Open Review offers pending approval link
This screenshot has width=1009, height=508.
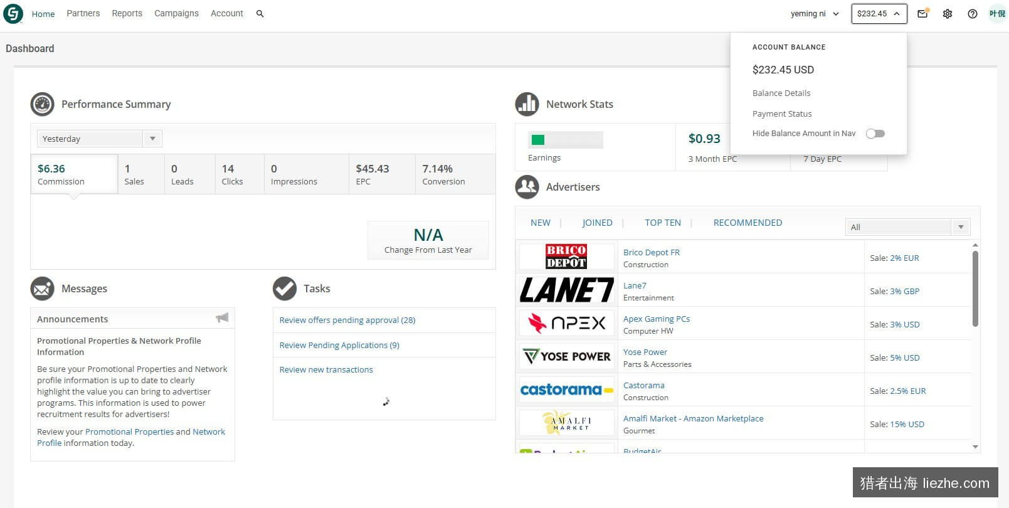click(x=347, y=320)
